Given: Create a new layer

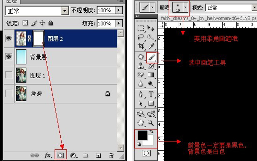Looking at the screenshot, I should coord(98,156).
